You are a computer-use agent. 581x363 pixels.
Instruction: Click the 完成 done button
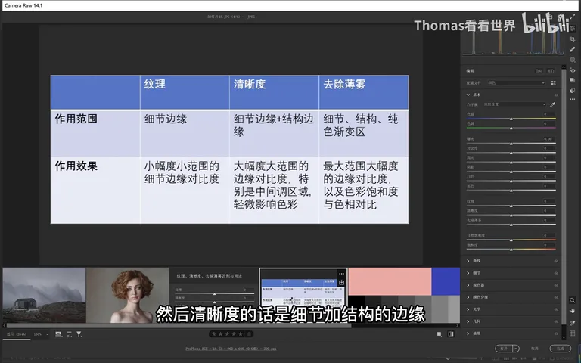pos(560,349)
